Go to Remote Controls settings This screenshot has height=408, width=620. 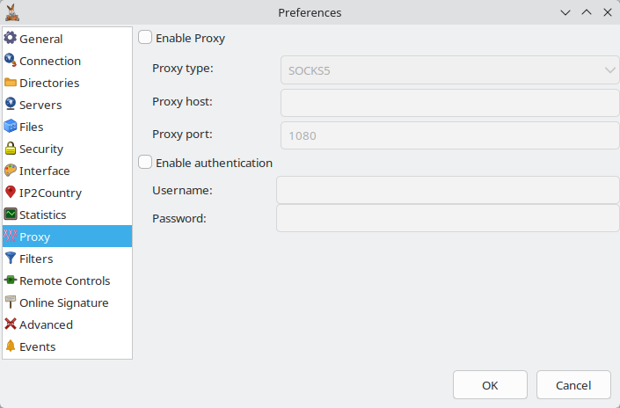(x=67, y=280)
